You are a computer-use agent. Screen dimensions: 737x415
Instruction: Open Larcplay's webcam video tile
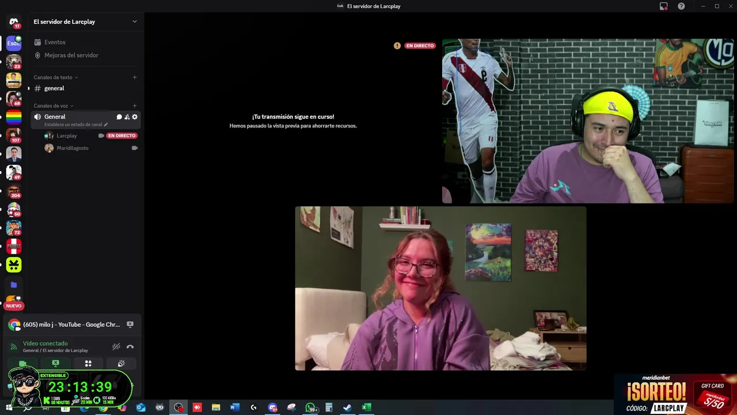point(588,121)
